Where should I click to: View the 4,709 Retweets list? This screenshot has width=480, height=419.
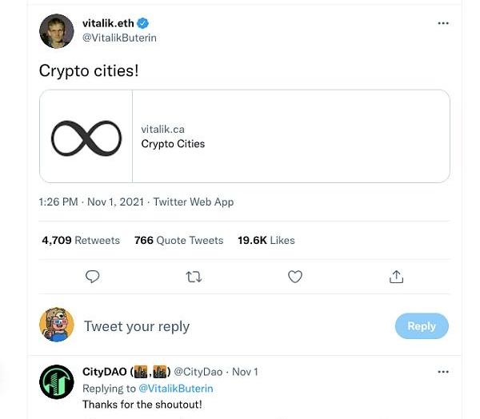coord(81,240)
